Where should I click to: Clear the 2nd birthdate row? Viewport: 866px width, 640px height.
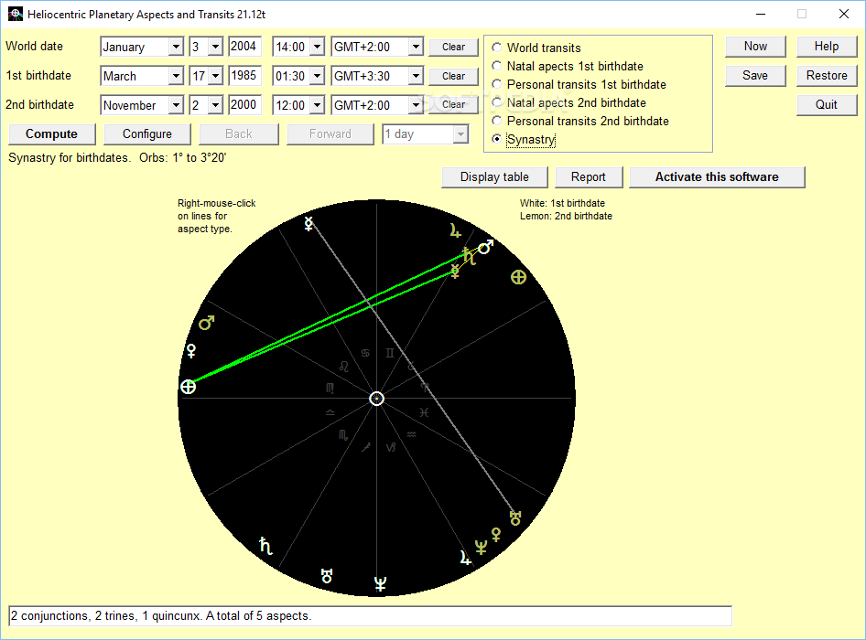pos(453,105)
